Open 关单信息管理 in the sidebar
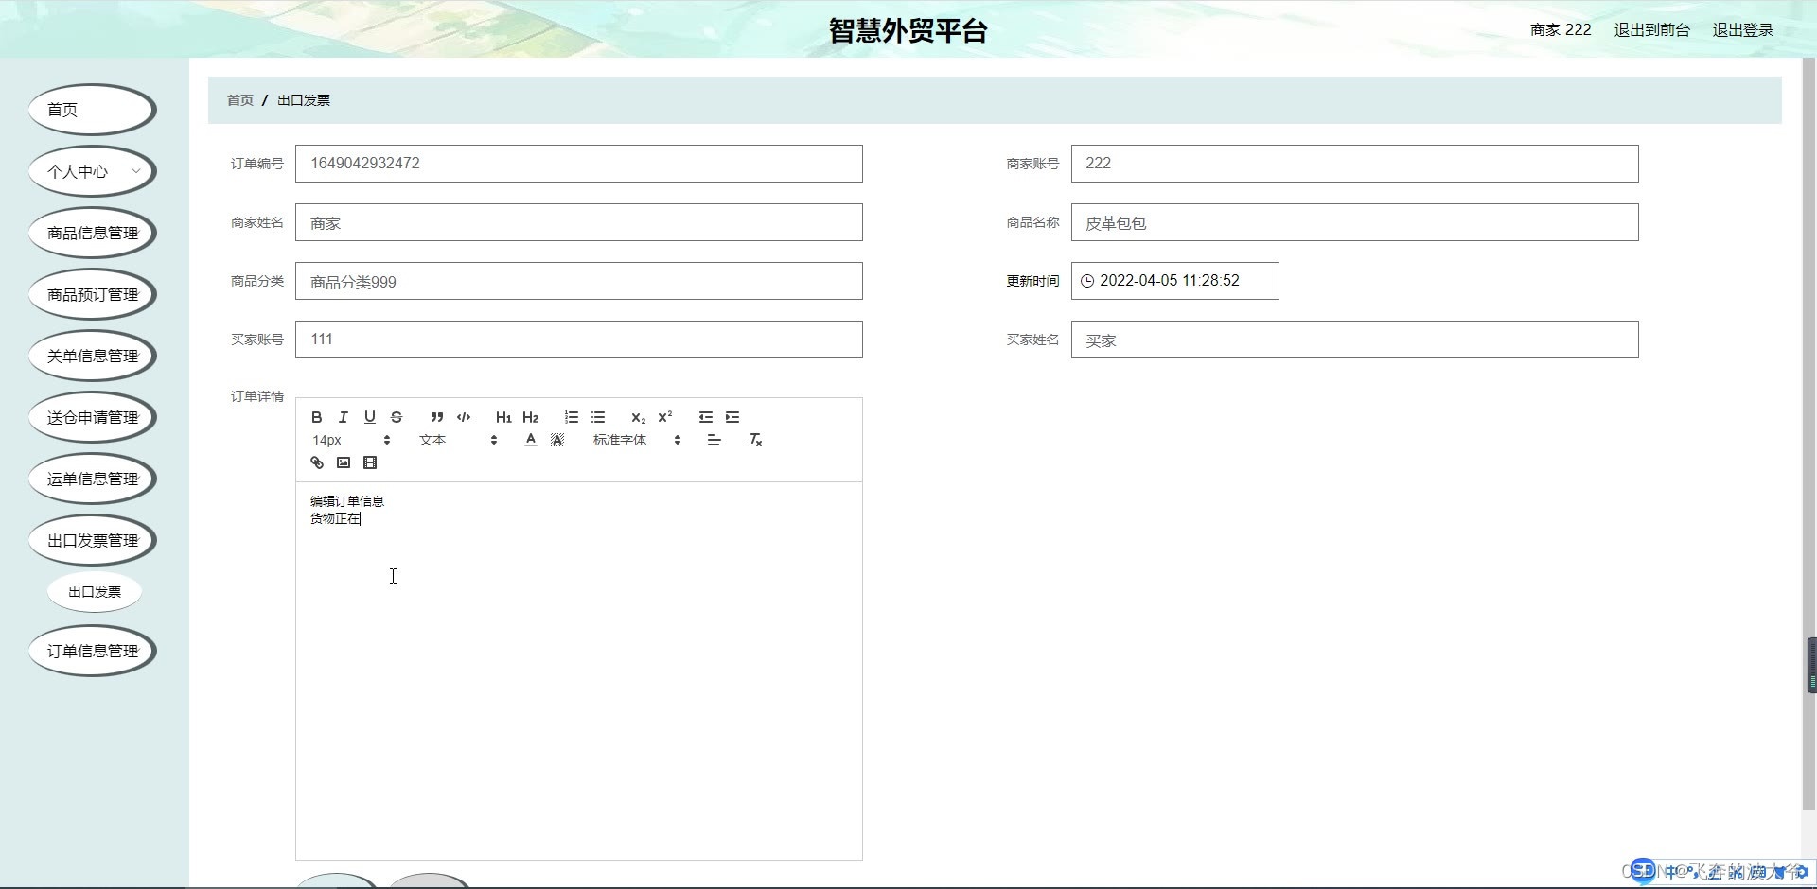This screenshot has width=1817, height=889. 93,356
